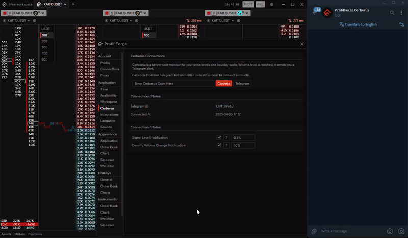Click the 10% density volume value field
Screen dimensions: 408x238
[x=243, y=145]
